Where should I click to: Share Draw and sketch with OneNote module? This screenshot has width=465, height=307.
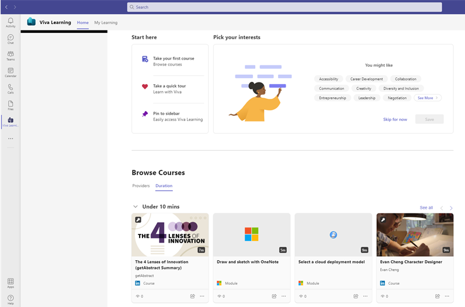click(x=274, y=296)
